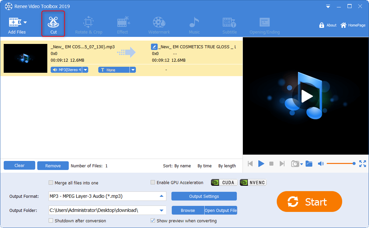This screenshot has width=369, height=228.
Task: Uncheck Show preview when converting
Action: click(x=153, y=221)
